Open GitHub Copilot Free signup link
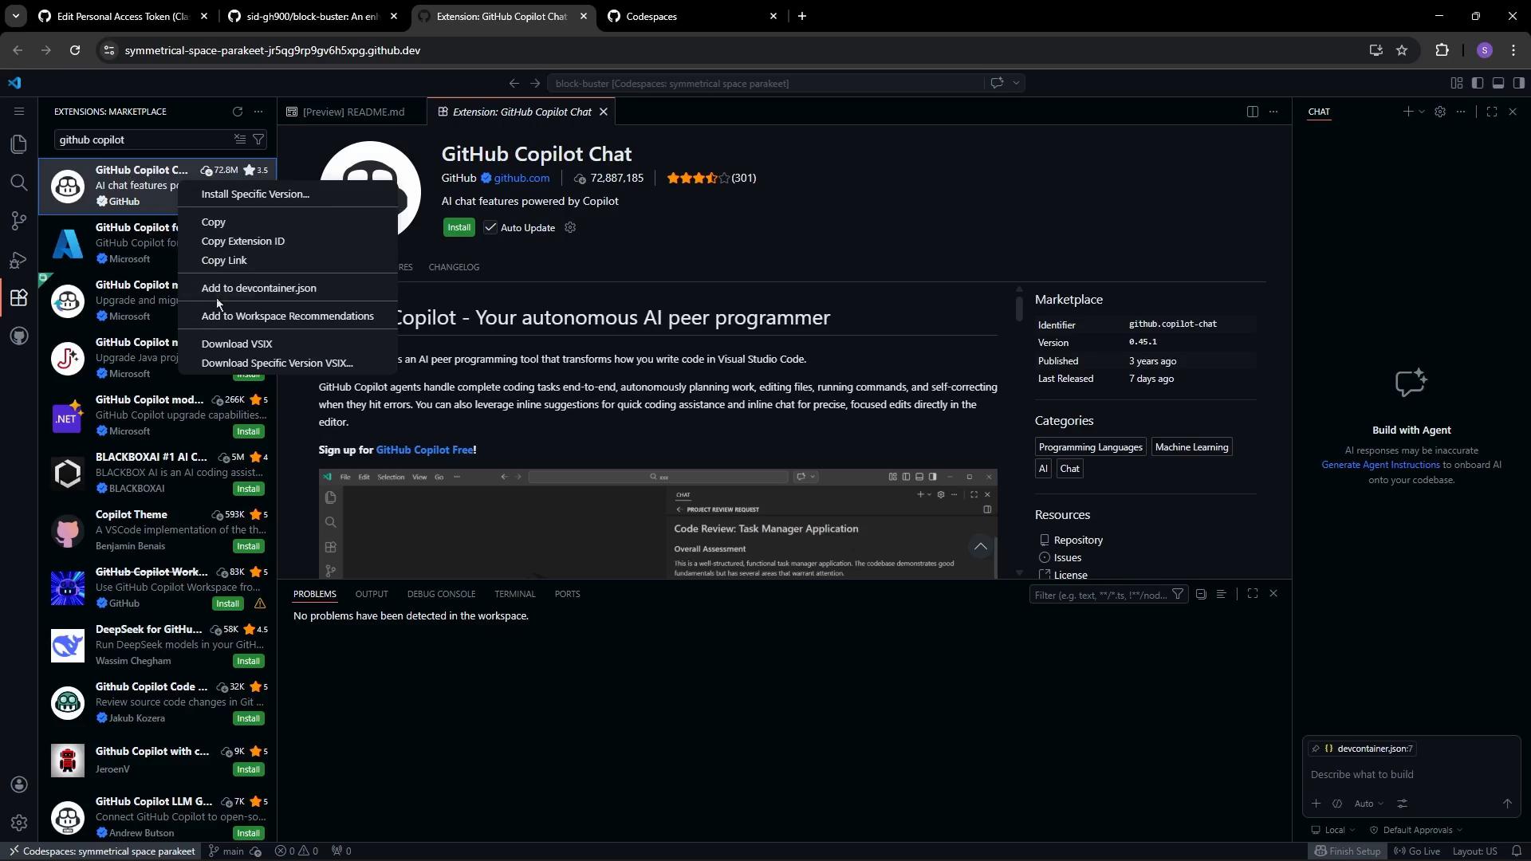The image size is (1531, 861). (424, 450)
